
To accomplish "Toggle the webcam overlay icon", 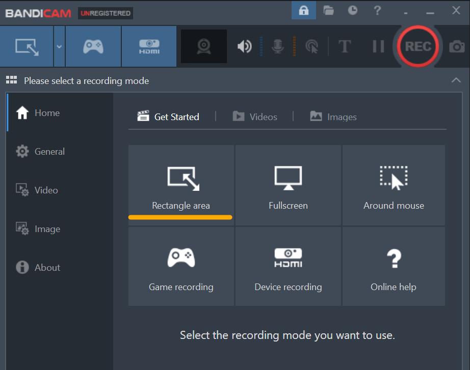I will point(204,46).
